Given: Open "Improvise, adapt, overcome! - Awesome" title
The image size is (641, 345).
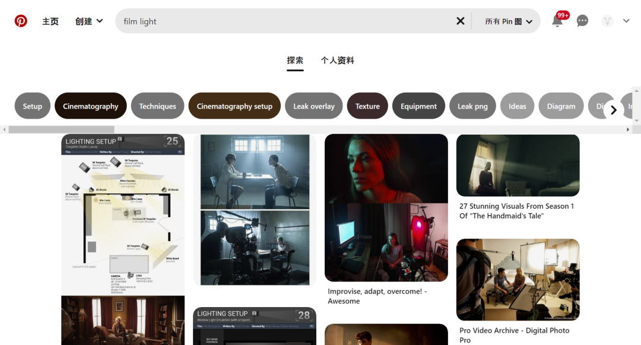Looking at the screenshot, I should (377, 296).
